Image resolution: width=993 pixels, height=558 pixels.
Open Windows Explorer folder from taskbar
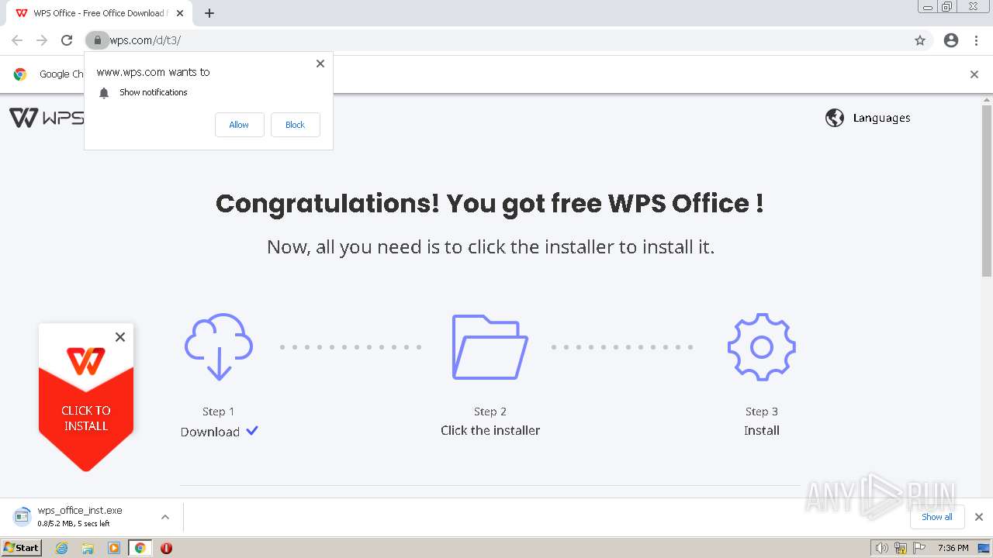(x=88, y=548)
